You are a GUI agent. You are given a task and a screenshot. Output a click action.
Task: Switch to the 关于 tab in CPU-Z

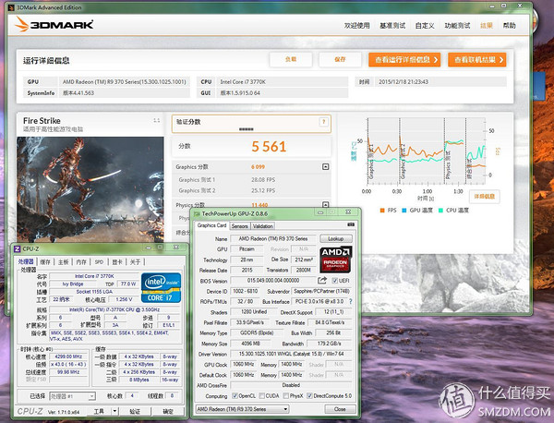click(135, 262)
